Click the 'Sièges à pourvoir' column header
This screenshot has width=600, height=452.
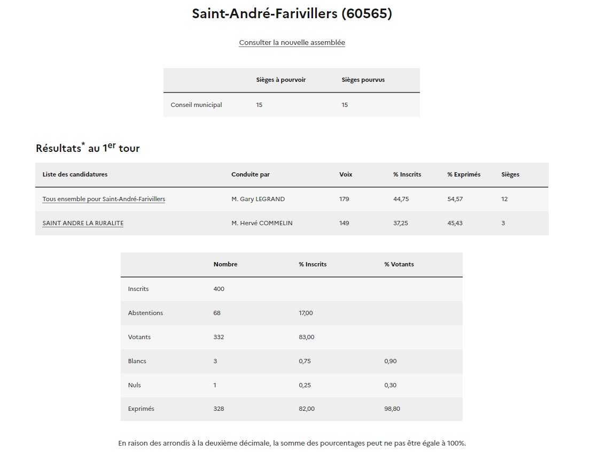280,80
